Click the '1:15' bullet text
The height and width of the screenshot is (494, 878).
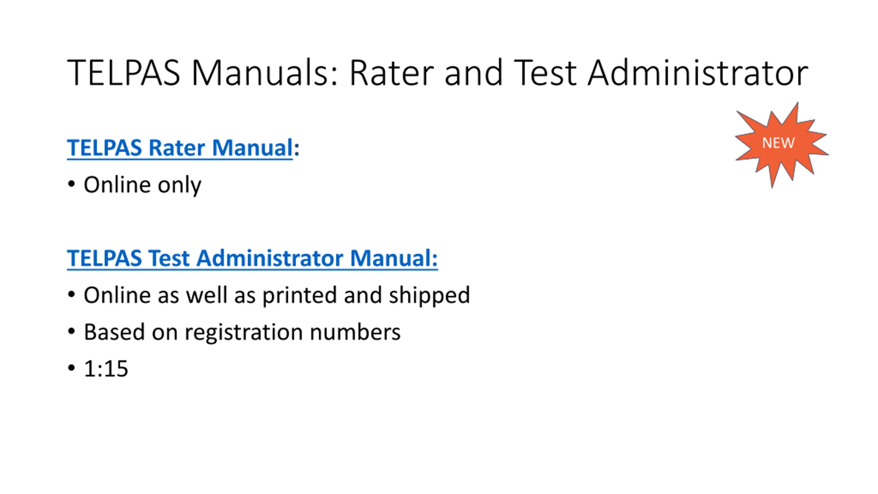(x=106, y=369)
